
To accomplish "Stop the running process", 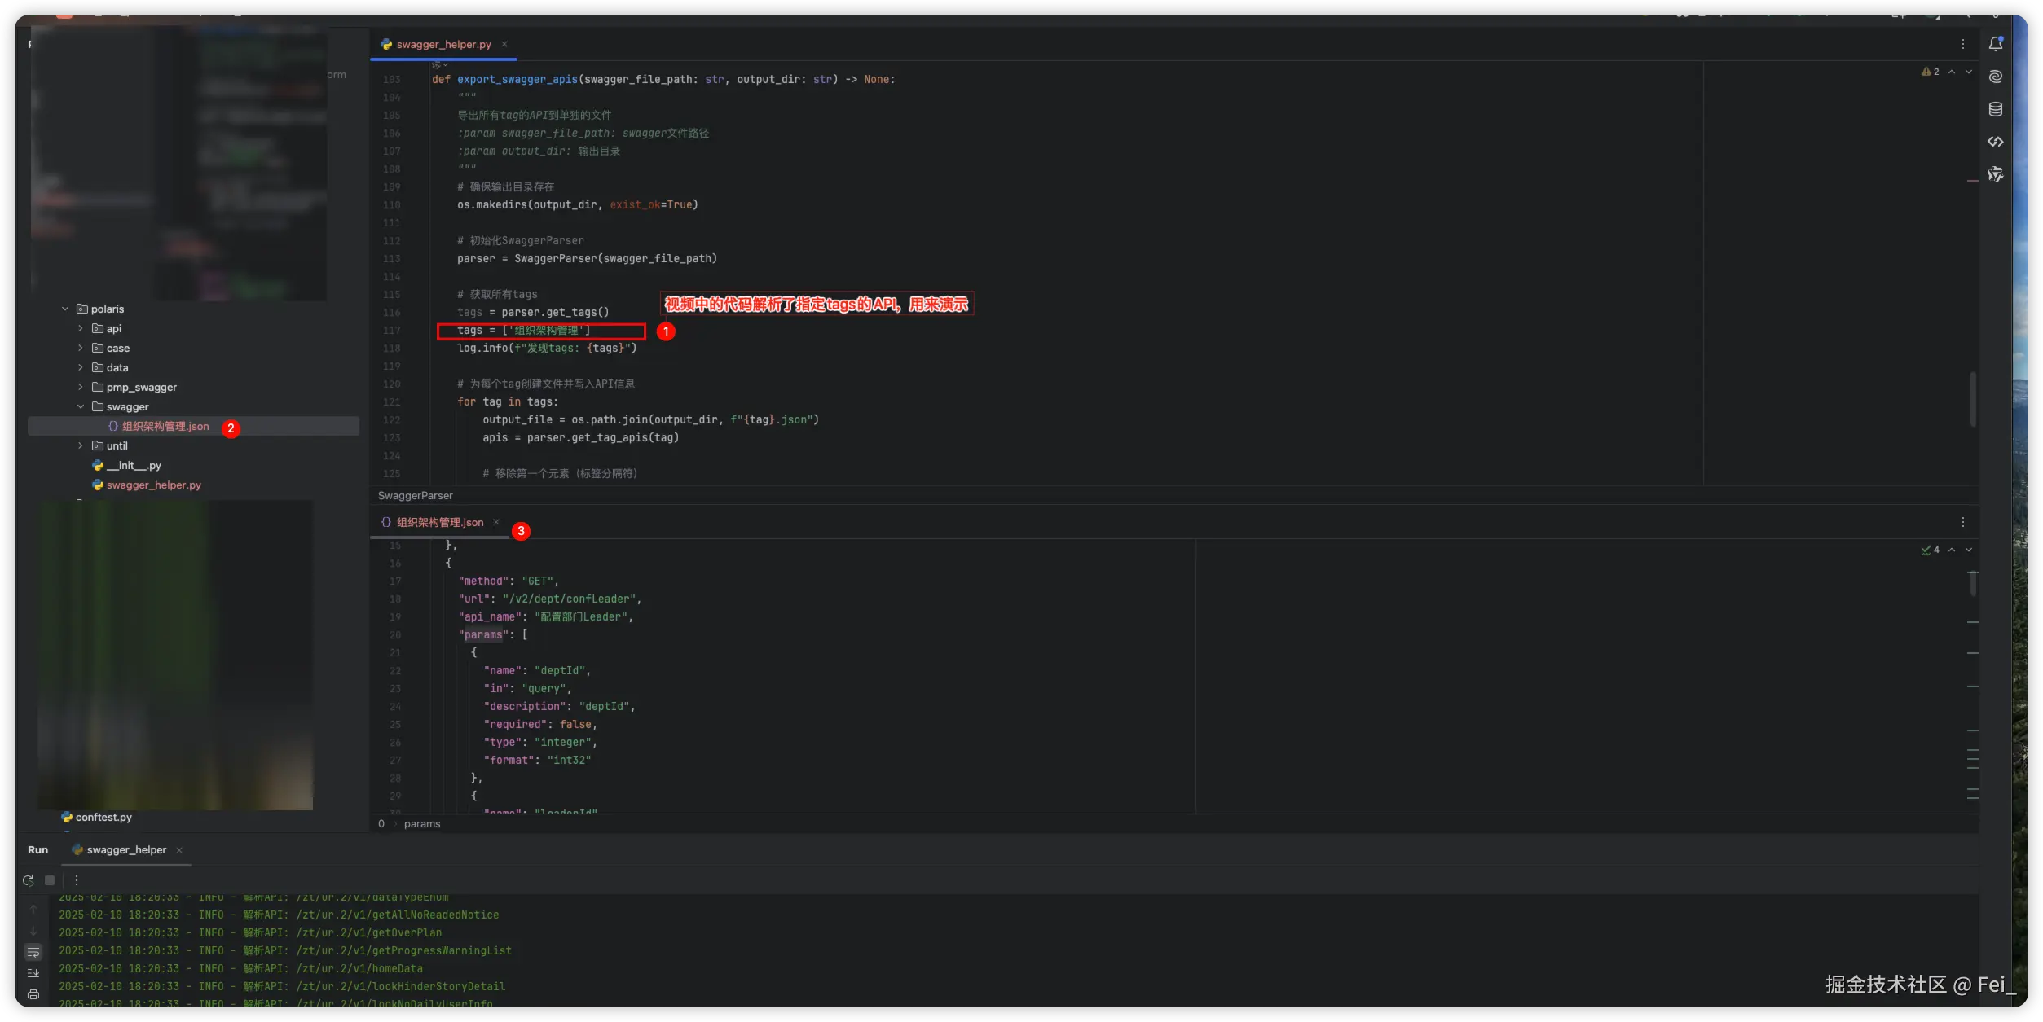I will [50, 880].
